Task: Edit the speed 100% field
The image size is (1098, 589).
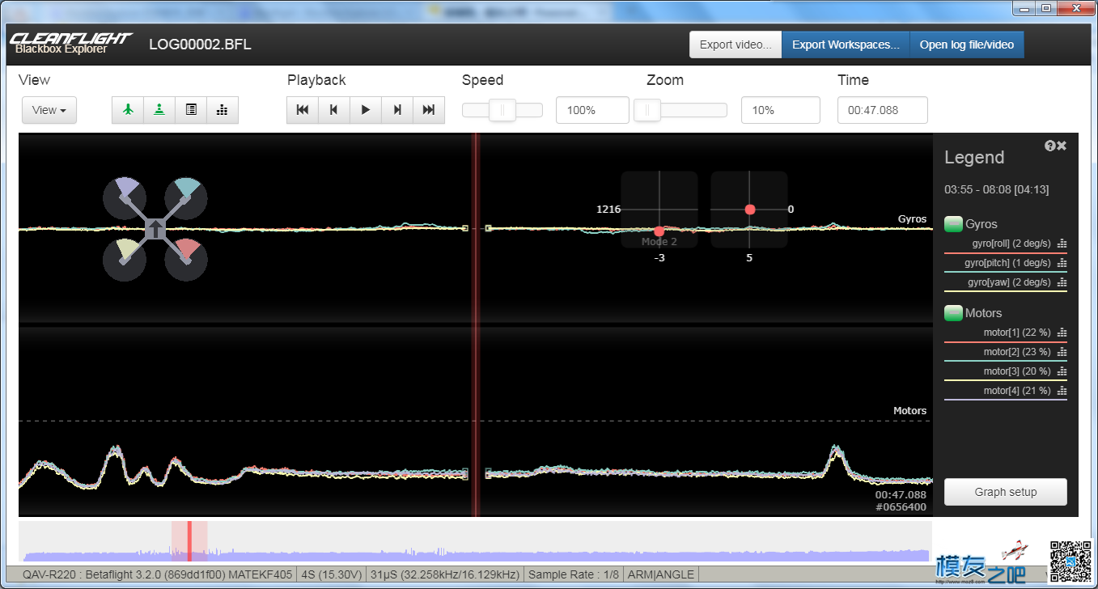Action: pyautogui.click(x=592, y=110)
